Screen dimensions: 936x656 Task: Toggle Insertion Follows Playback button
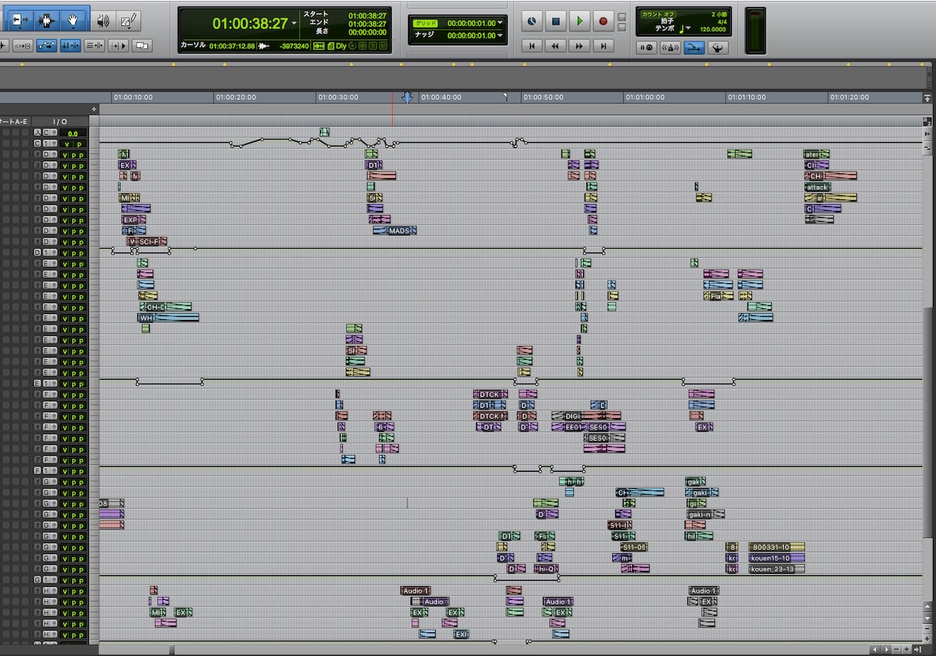coord(118,46)
